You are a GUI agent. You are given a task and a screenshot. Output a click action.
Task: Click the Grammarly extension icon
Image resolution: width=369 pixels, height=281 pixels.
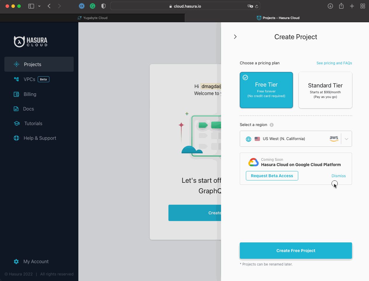pyautogui.click(x=92, y=6)
